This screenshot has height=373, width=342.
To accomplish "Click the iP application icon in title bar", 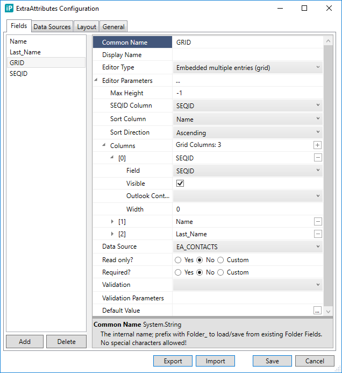I will [9, 8].
